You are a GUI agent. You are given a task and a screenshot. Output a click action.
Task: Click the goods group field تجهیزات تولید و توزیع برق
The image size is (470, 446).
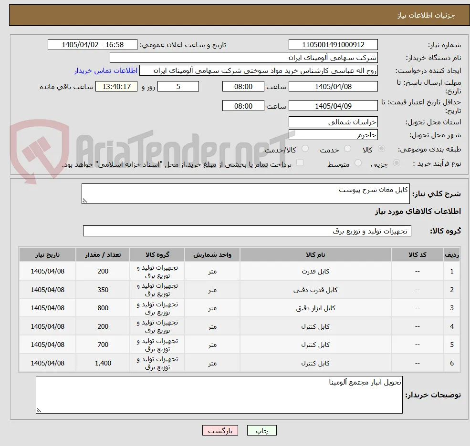247,231
